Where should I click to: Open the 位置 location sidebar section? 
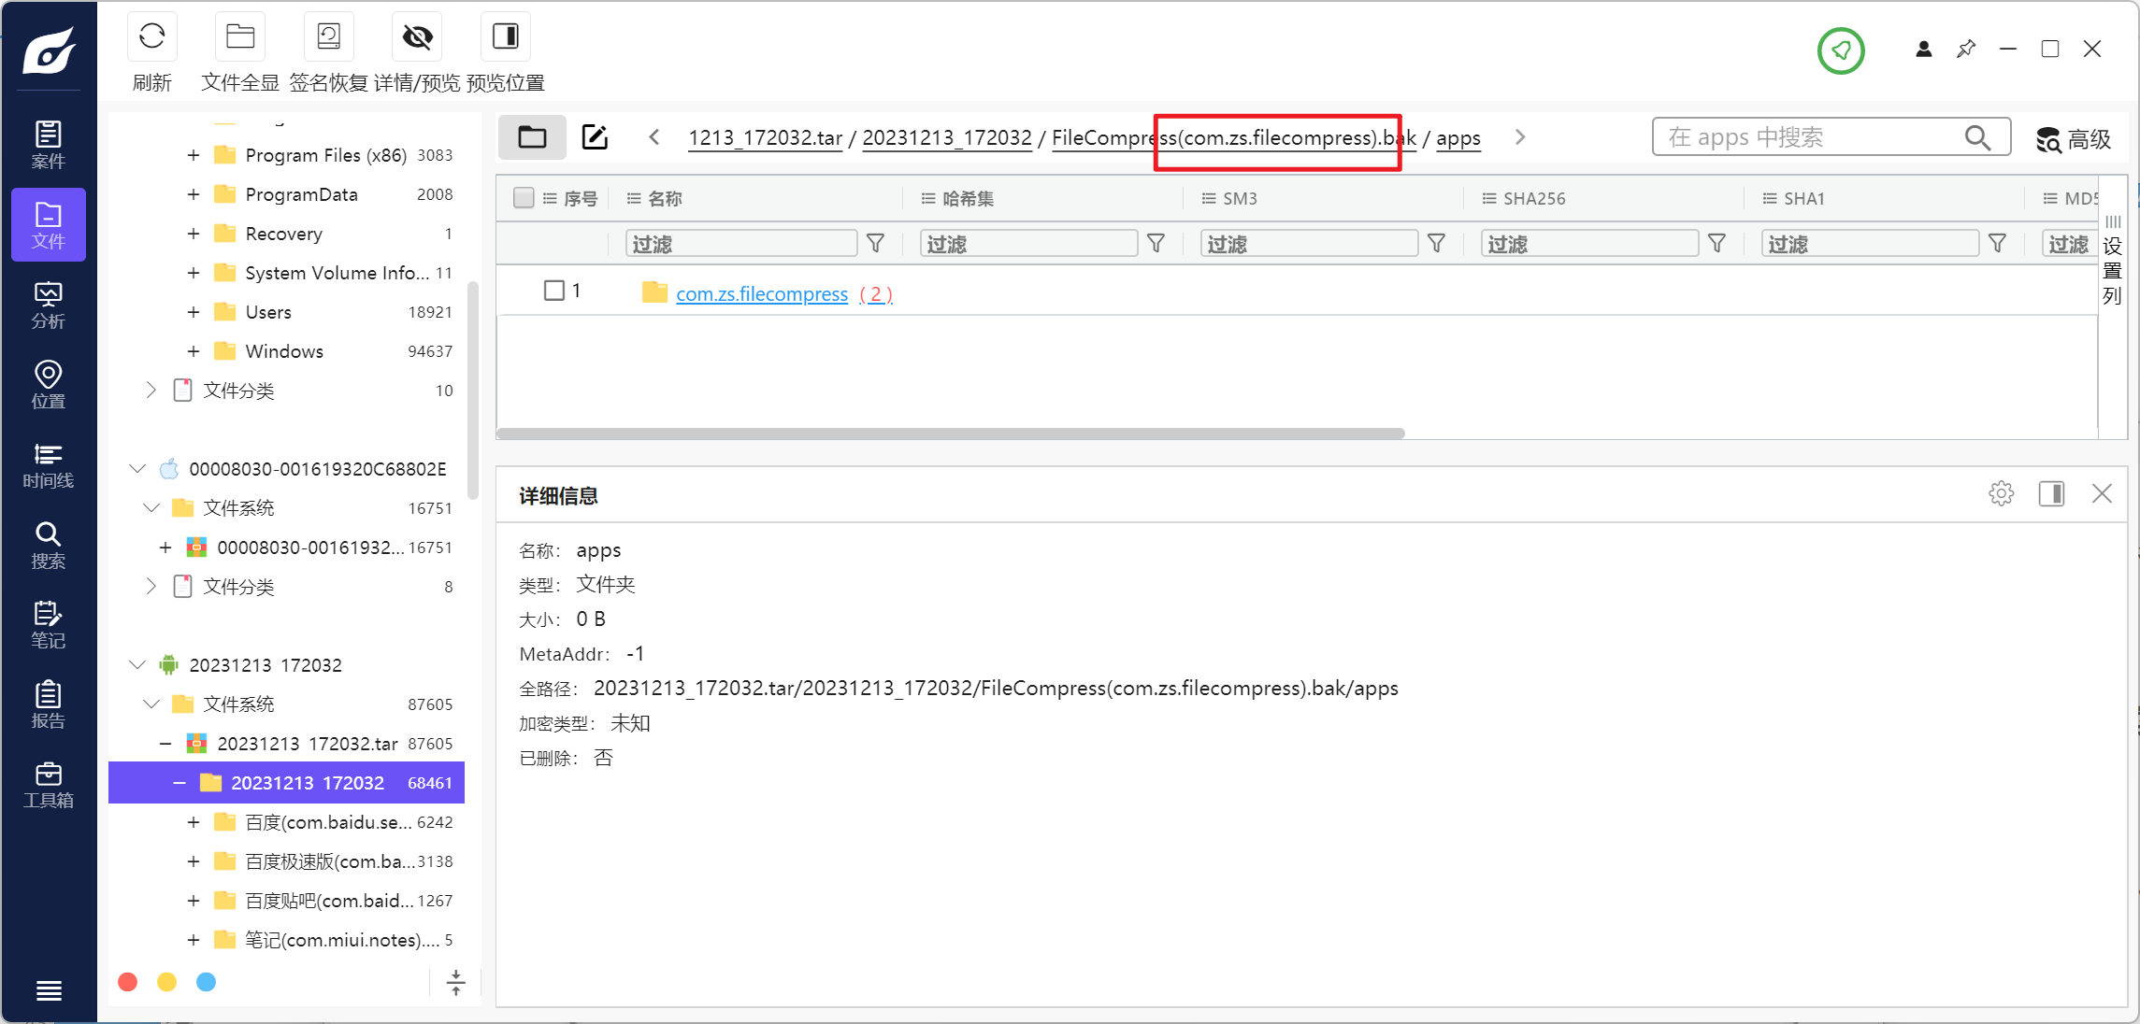[49, 385]
